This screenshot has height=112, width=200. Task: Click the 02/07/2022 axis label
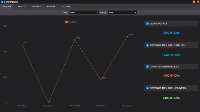coord(48,106)
